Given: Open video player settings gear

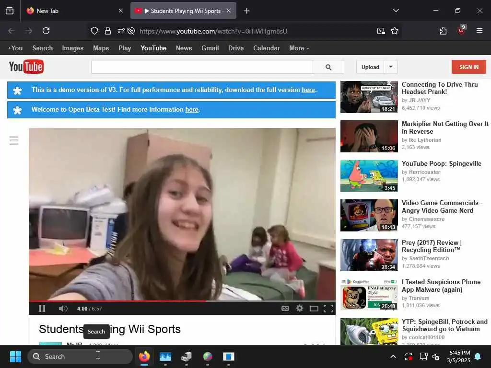Looking at the screenshot, I should (x=300, y=309).
